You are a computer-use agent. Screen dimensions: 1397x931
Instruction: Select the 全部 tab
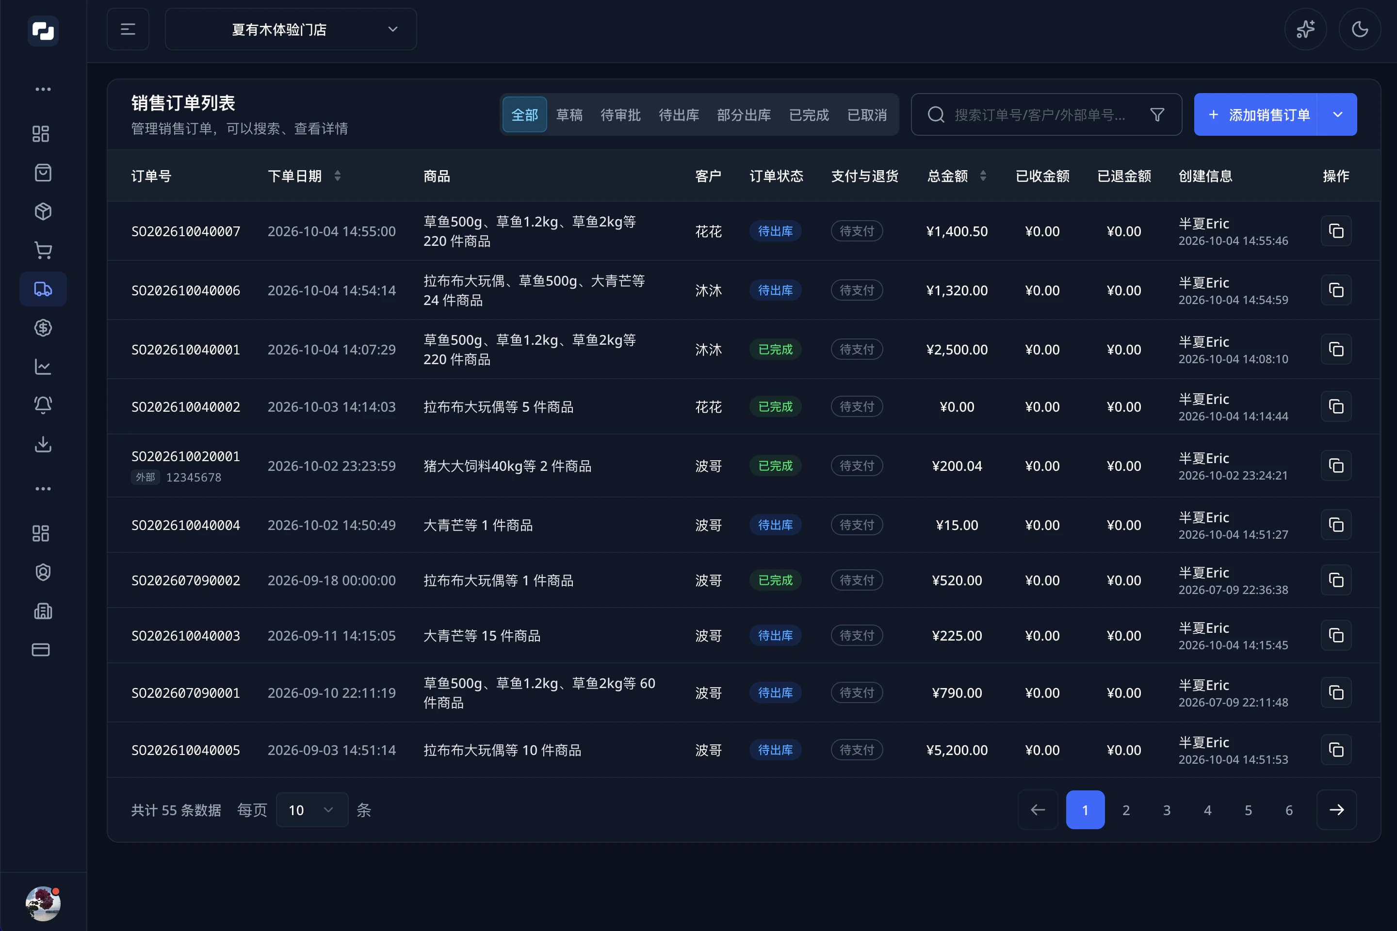tap(524, 114)
